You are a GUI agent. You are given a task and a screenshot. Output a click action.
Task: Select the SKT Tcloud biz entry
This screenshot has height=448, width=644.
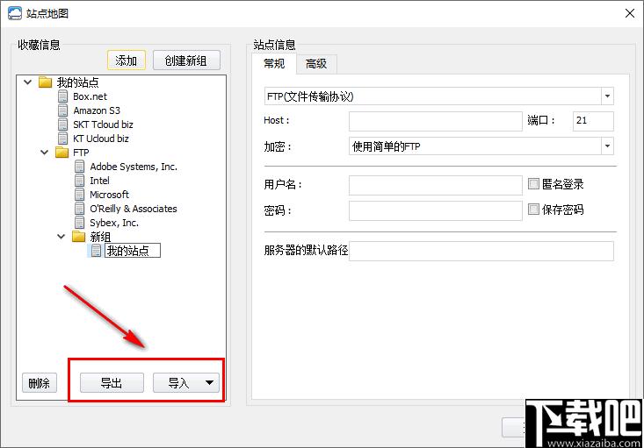[103, 124]
